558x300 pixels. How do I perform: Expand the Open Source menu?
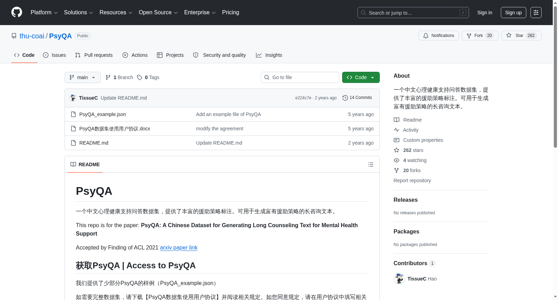pyautogui.click(x=158, y=13)
